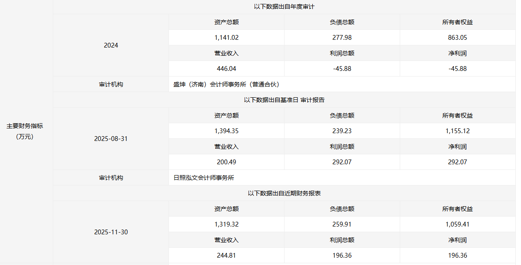Select total assets value 1,319.32
Viewport: 521px width, 265px height.
[227, 224]
